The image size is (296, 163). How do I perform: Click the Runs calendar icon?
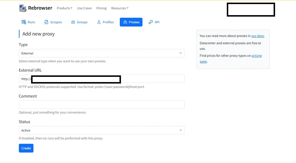pos(24,22)
